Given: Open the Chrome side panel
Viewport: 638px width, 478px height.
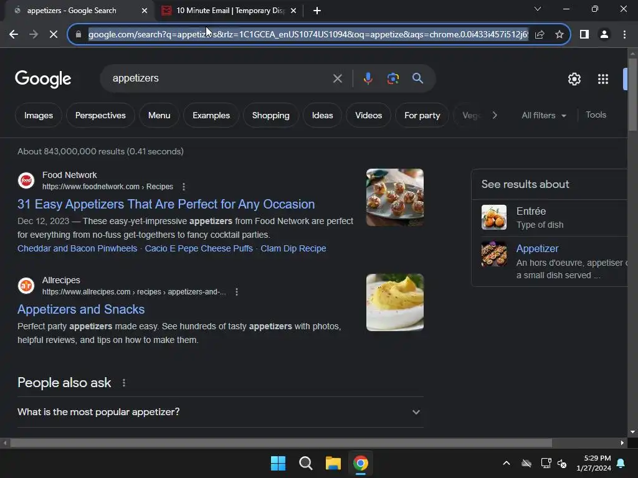Looking at the screenshot, I should coord(584,35).
